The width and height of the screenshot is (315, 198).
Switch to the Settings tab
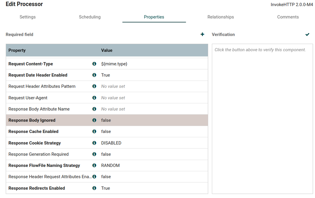pyautogui.click(x=28, y=17)
